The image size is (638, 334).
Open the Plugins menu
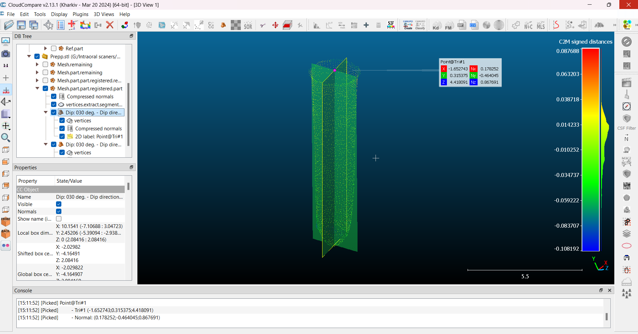80,14
